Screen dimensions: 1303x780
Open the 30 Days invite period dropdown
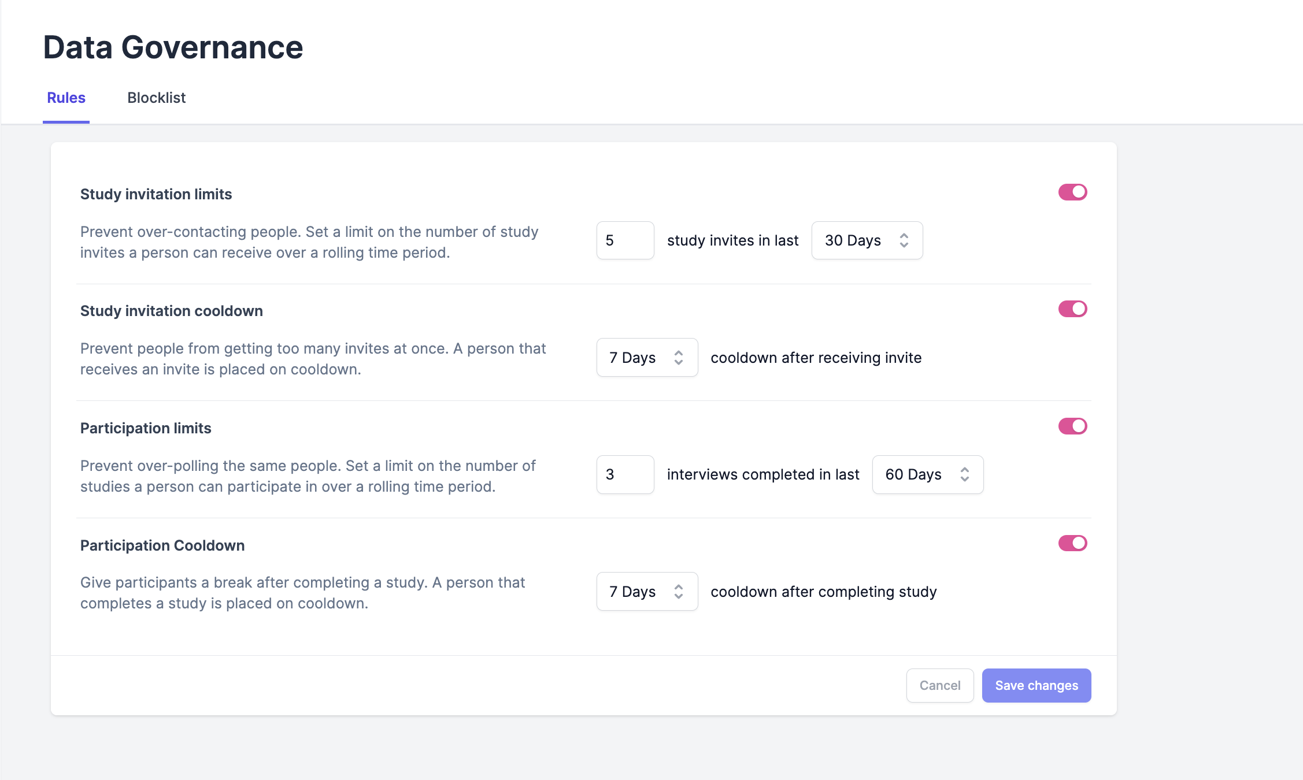click(854, 240)
